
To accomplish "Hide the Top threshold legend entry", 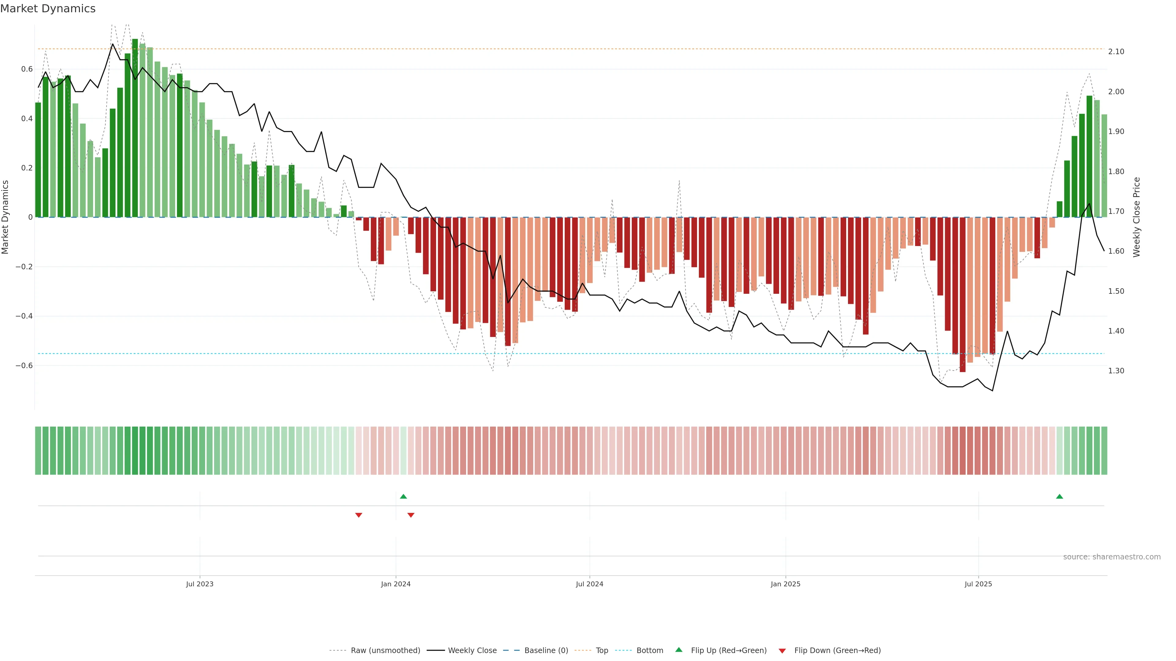I will point(602,650).
